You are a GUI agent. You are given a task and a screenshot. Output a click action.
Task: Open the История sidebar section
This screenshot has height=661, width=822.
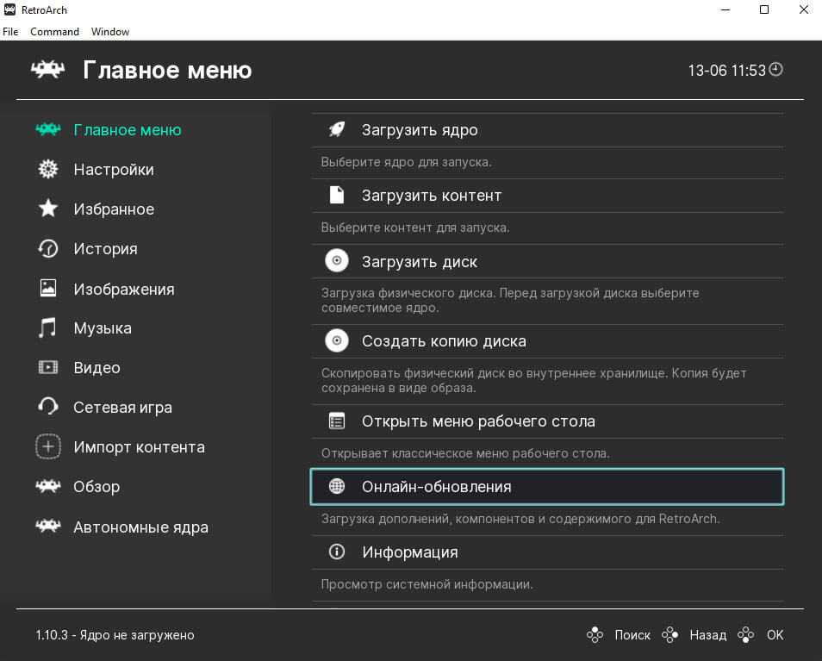point(105,249)
